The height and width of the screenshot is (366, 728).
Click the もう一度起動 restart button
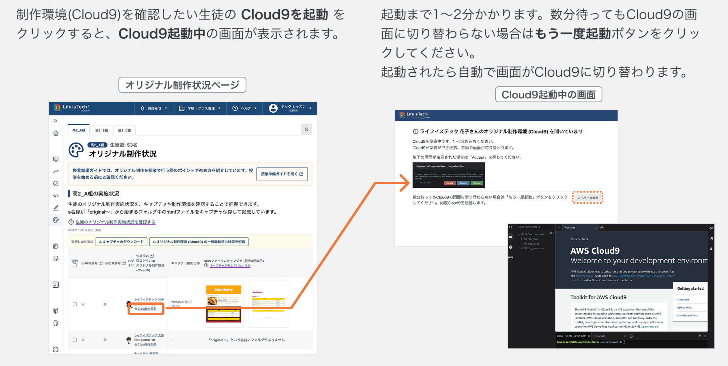tap(588, 198)
